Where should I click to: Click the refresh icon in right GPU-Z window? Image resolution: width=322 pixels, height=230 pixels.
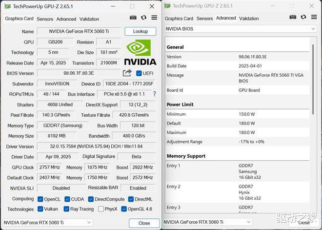tap(303, 17)
